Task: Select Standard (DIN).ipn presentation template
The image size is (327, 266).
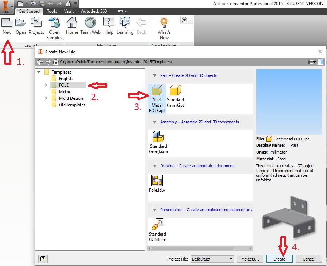Action: click(x=157, y=230)
